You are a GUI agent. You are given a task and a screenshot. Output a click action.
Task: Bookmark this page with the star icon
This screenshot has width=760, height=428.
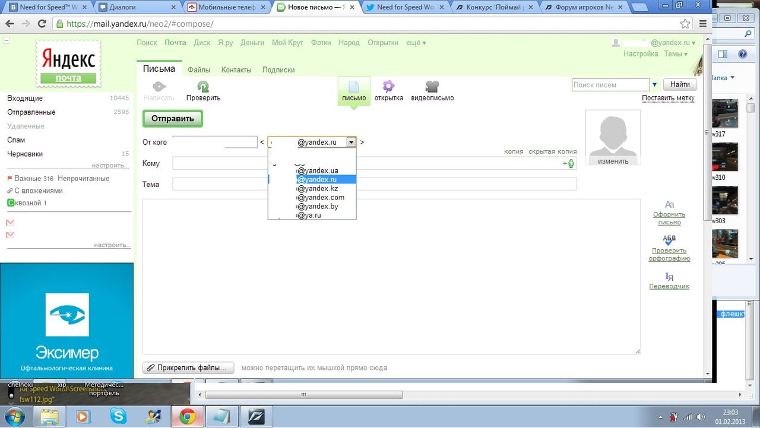(685, 24)
